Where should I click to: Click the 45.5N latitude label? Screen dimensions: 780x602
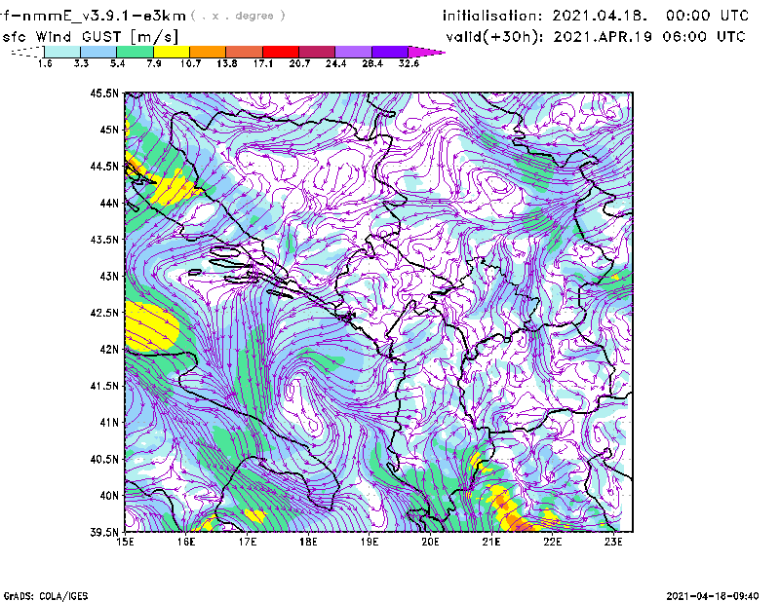click(104, 93)
